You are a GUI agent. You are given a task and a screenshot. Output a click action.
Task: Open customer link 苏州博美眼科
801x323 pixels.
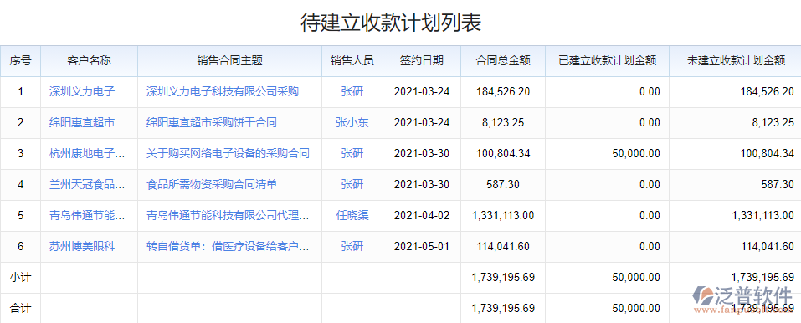tap(82, 246)
